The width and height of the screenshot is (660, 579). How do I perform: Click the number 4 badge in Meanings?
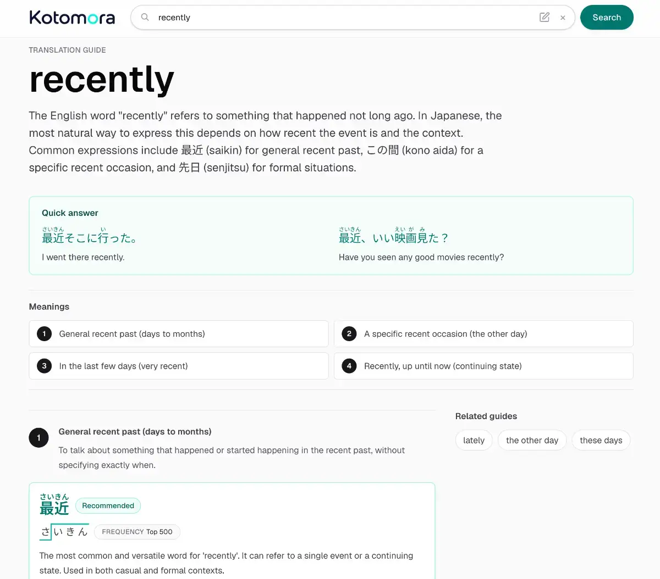click(349, 366)
